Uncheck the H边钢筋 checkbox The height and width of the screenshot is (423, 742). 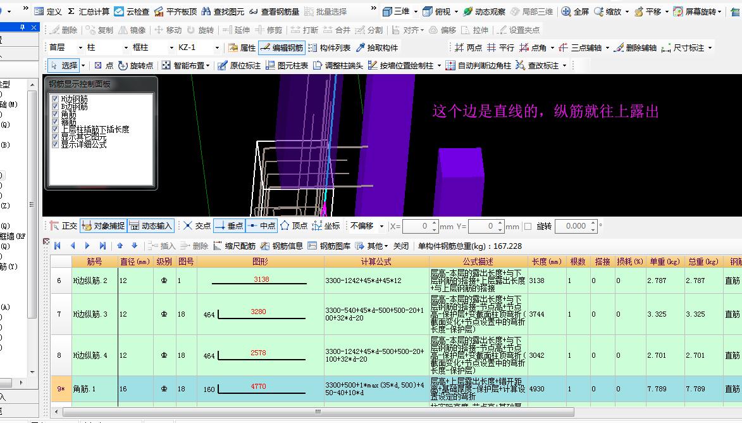(x=56, y=99)
